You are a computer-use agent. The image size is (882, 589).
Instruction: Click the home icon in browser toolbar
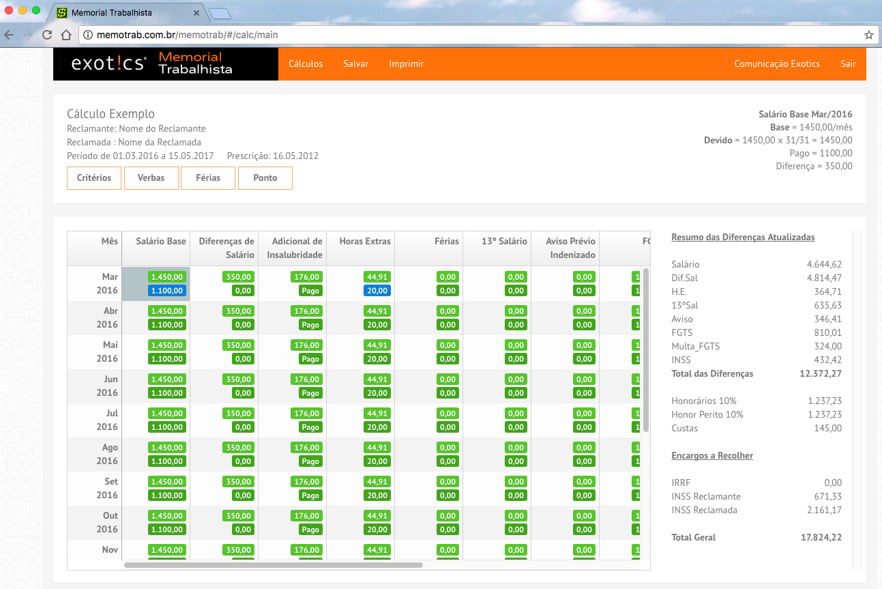coord(66,35)
